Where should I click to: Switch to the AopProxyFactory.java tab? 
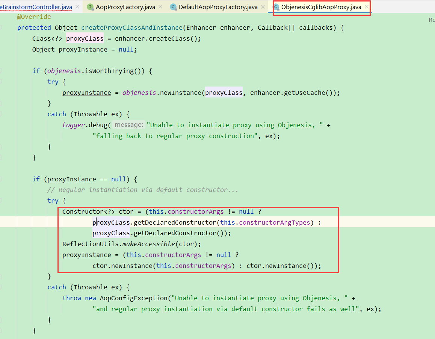125,7
